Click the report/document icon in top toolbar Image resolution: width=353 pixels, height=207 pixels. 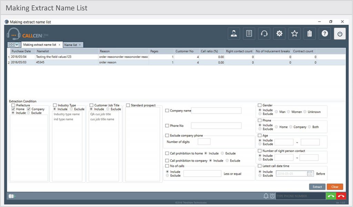(x=249, y=33)
